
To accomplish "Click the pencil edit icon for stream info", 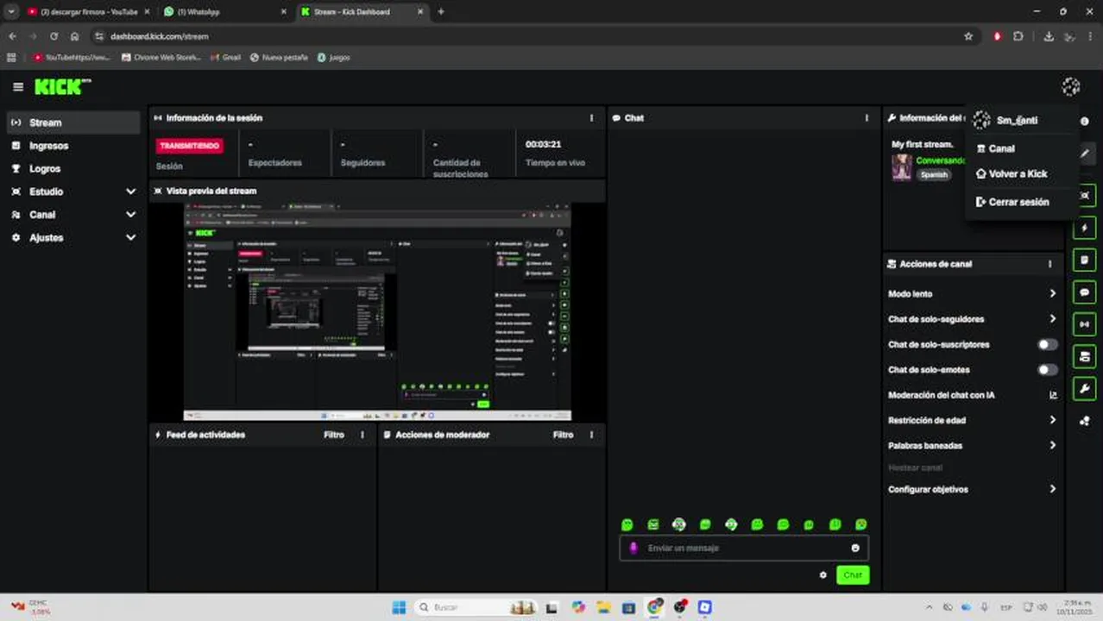I will click(1085, 154).
